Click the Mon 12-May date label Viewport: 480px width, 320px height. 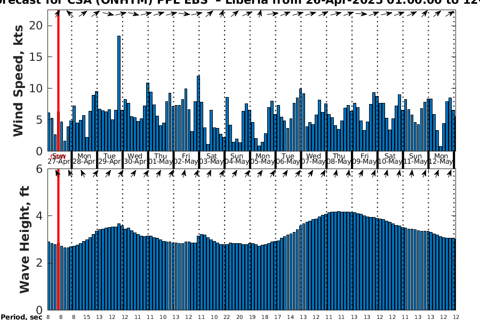pos(441,159)
